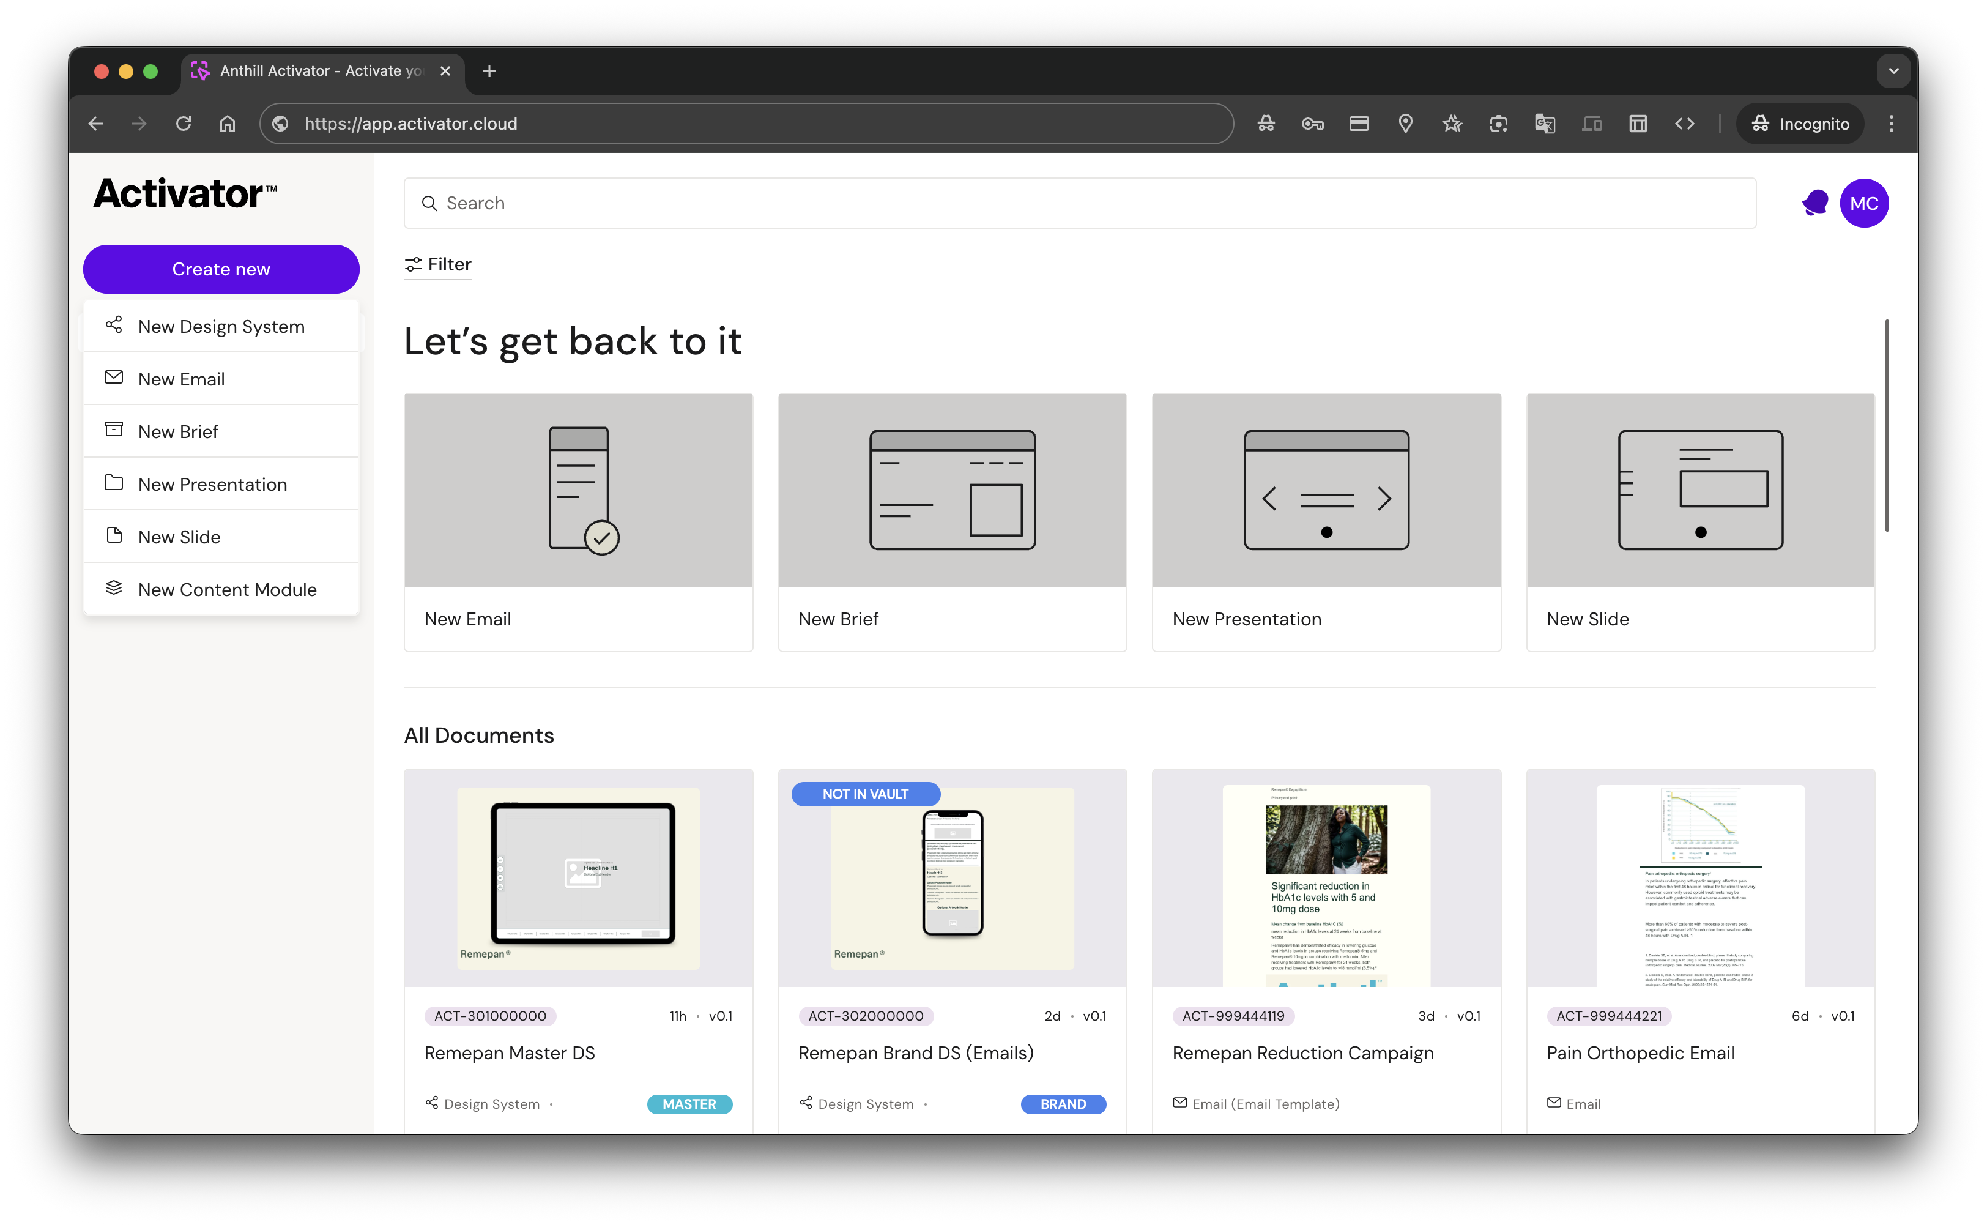The height and width of the screenshot is (1225, 1987).
Task: Click the notification bell icon
Action: point(1814,203)
